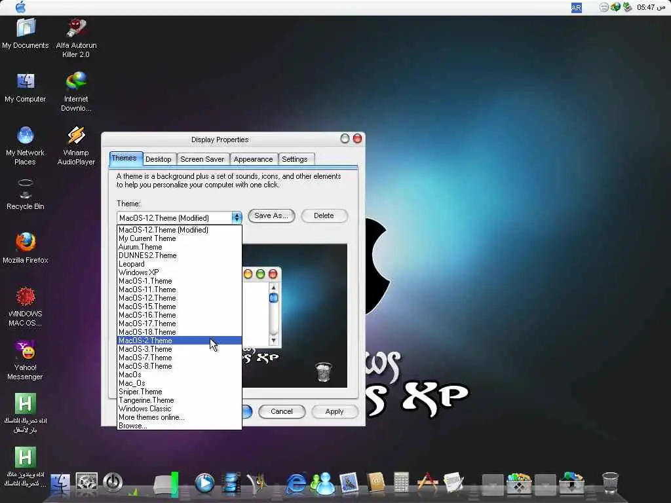Select MacOS-2.Theme highlighted entry
The width and height of the screenshot is (671, 503).
tap(180, 341)
